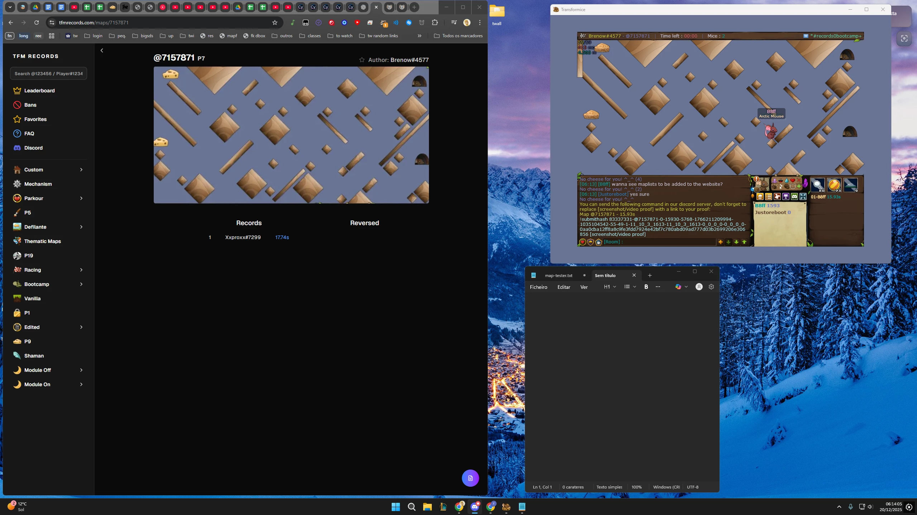Reload the page in Chrome
Viewport: 917px width, 515px height.
click(37, 23)
